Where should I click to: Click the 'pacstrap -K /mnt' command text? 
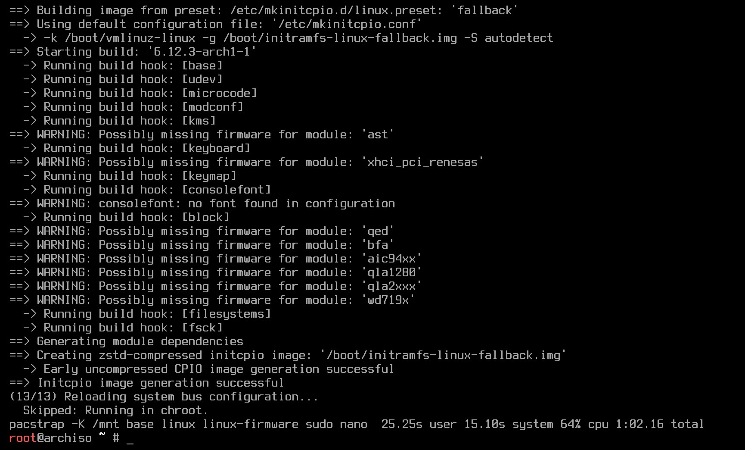64,424
